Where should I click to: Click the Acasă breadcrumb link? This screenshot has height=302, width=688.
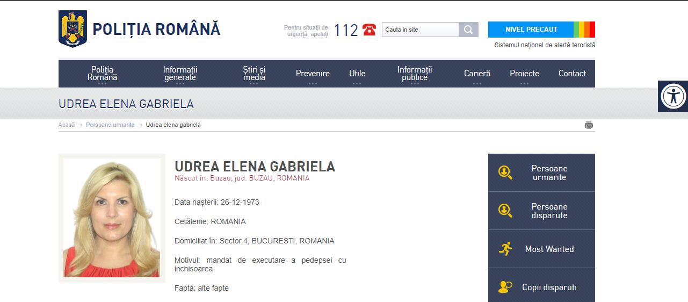click(x=67, y=125)
